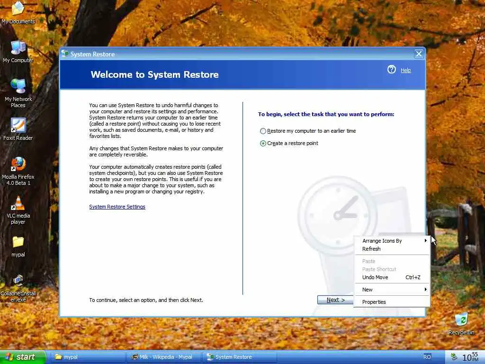Open the Help link
The image size is (485, 364).
click(x=405, y=70)
